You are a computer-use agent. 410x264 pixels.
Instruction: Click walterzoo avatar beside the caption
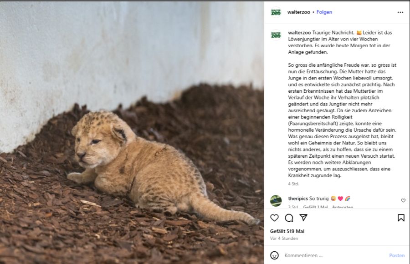click(276, 35)
